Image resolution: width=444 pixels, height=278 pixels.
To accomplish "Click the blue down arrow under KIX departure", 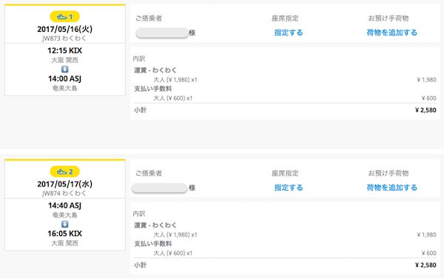I will [x=65, y=69].
